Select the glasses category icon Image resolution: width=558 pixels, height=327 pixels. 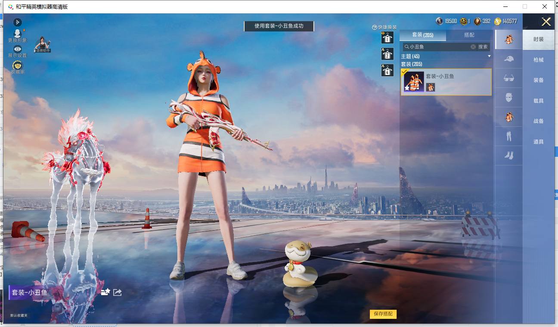tap(509, 78)
